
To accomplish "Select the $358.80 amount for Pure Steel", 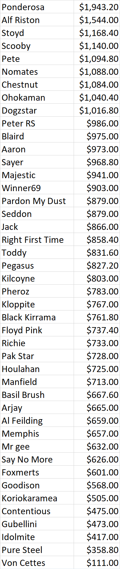I will click(x=97, y=550).
